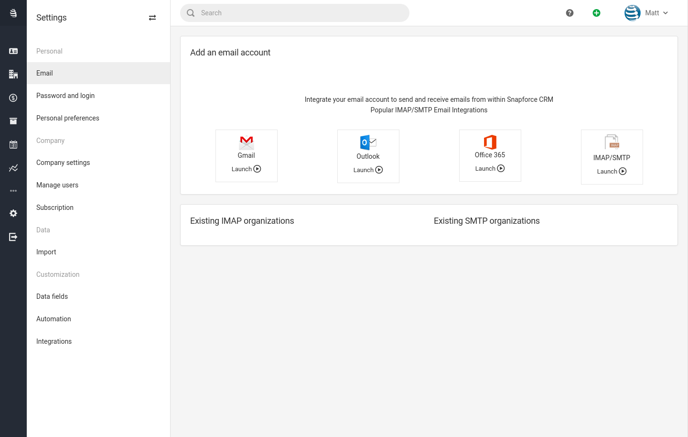688x437 pixels.
Task: Click the Matt user avatar
Action: click(633, 13)
